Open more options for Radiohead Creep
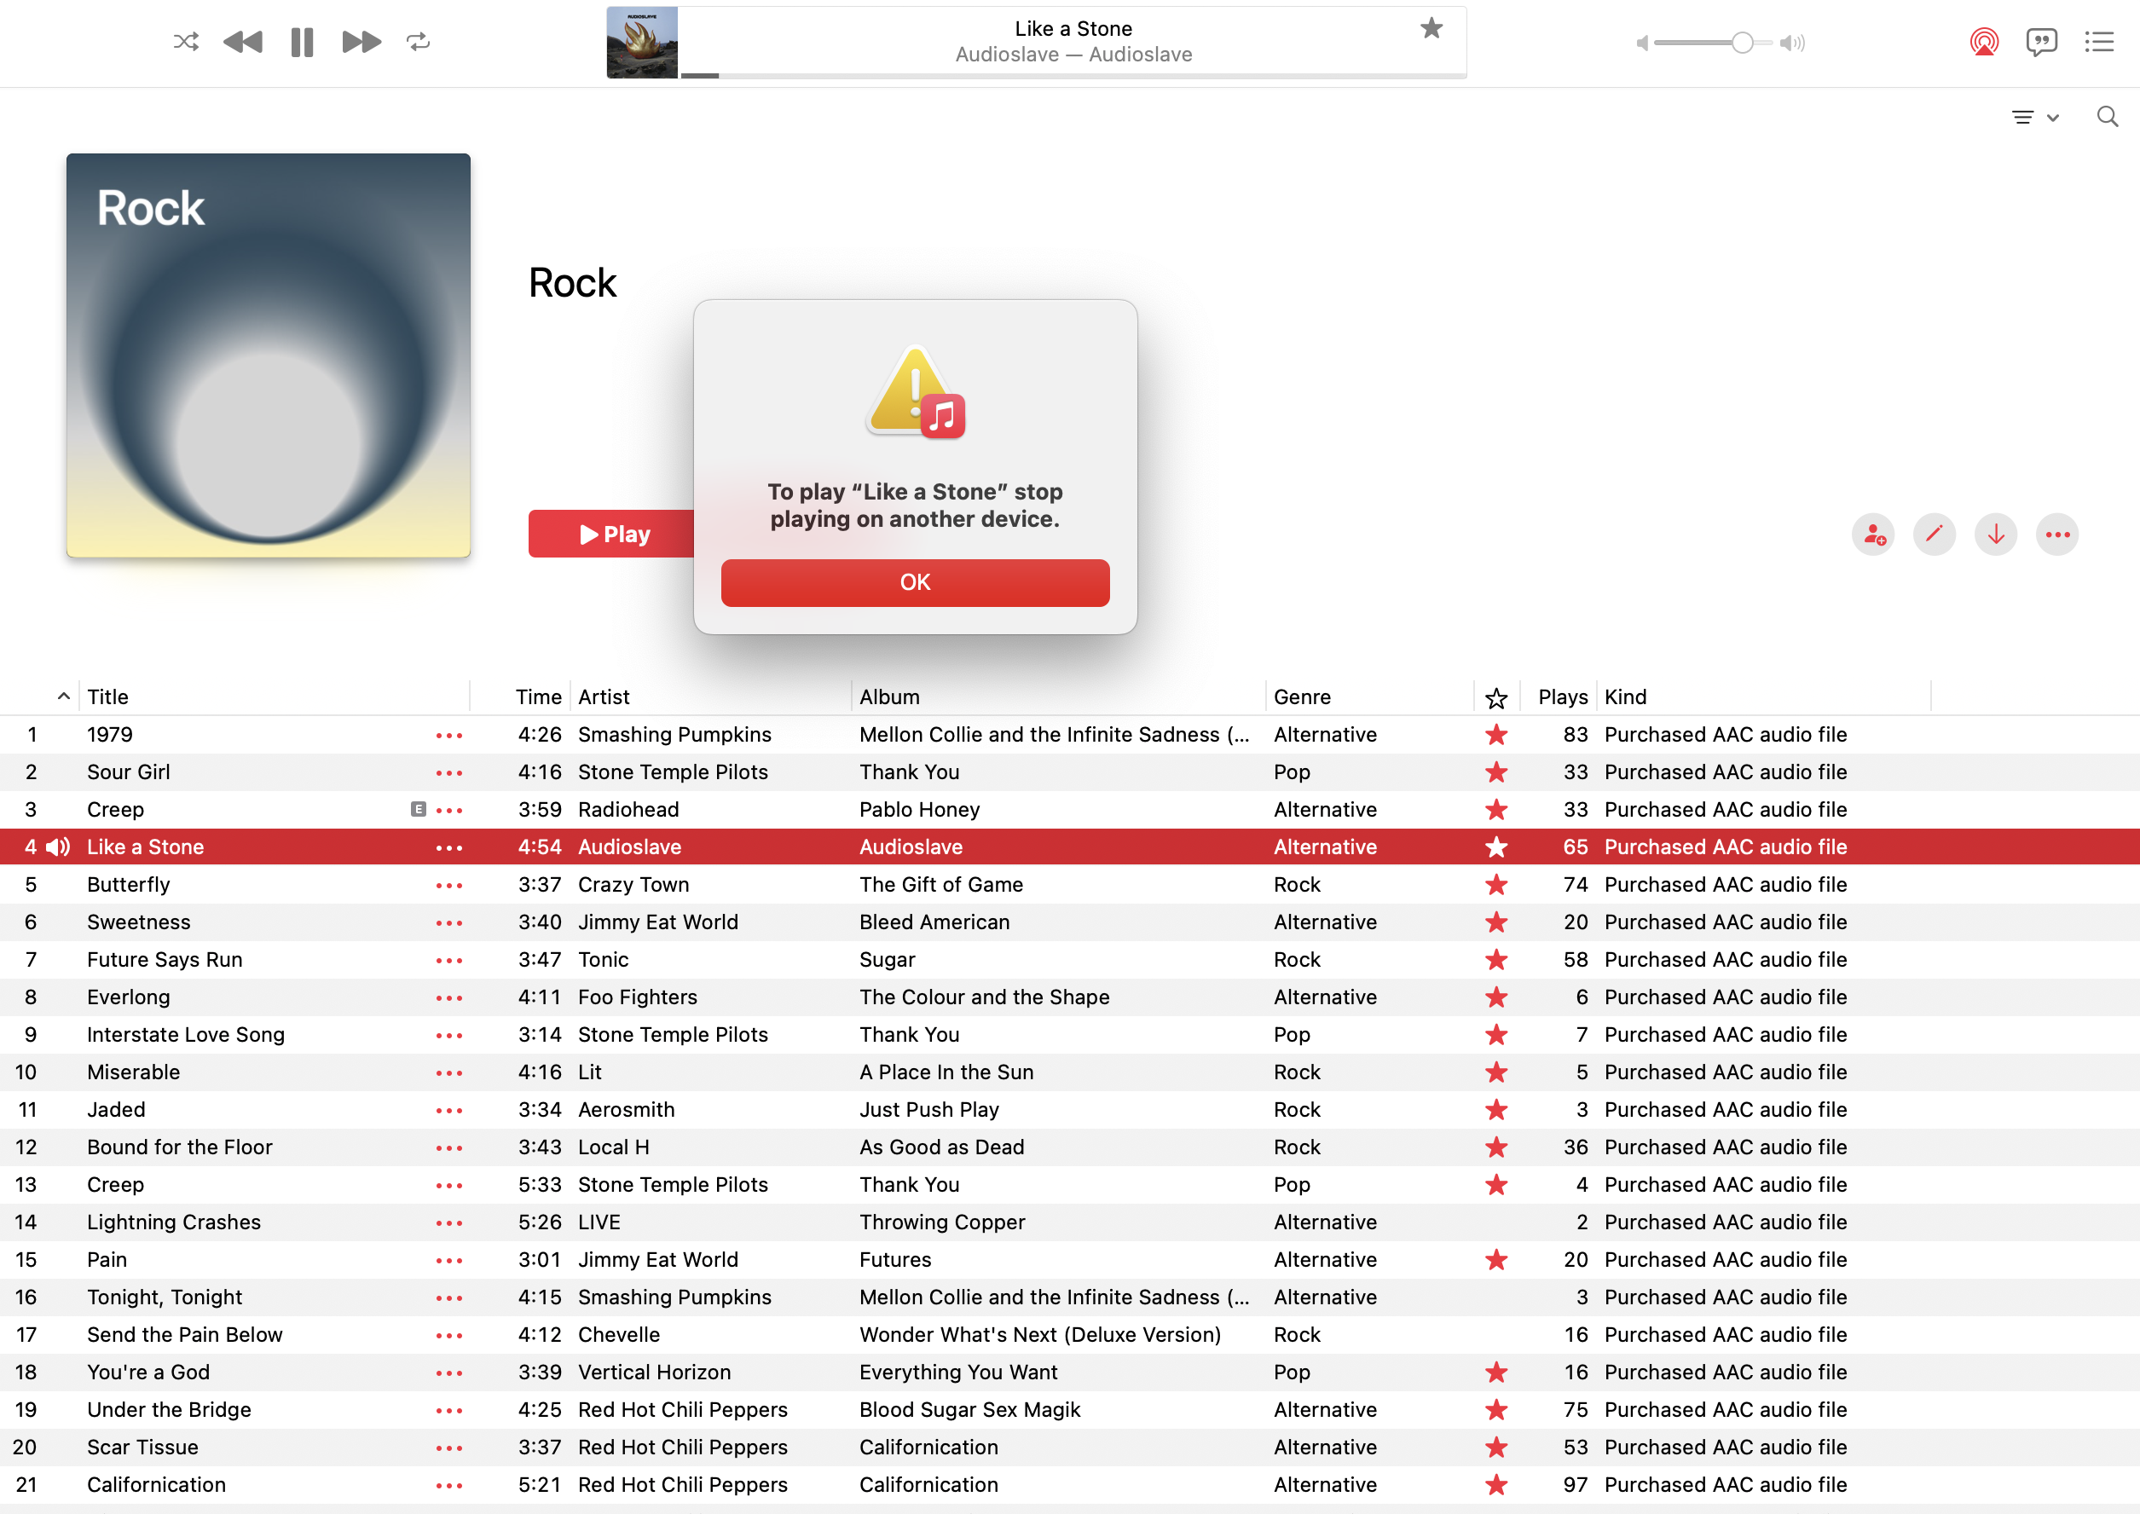The width and height of the screenshot is (2140, 1514). click(449, 810)
